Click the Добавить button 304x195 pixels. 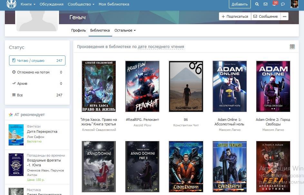(240, 4)
